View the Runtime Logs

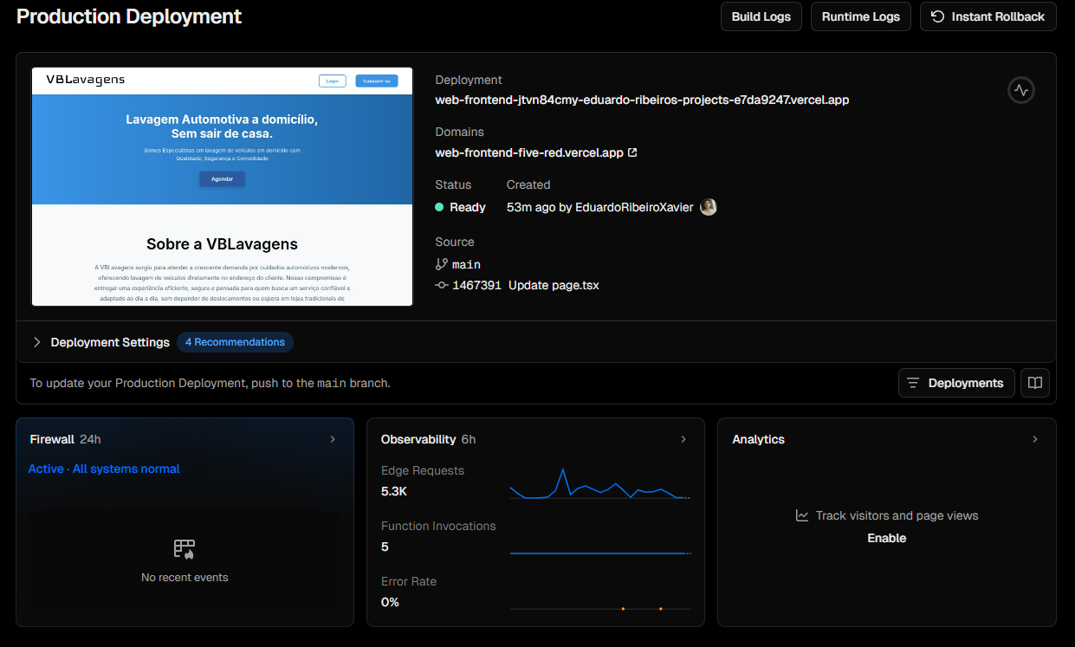(x=860, y=16)
